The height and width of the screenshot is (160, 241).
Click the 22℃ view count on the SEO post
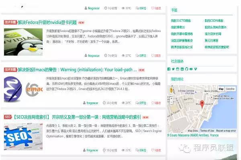pos(127,150)
